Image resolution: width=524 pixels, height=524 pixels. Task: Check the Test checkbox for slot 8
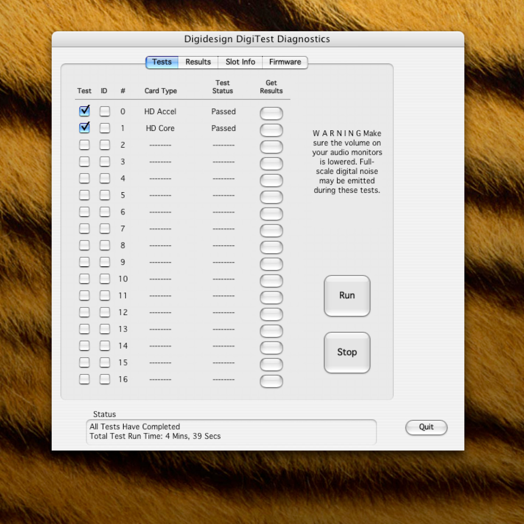coord(84,245)
